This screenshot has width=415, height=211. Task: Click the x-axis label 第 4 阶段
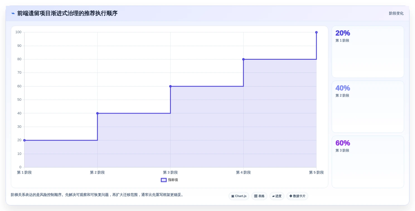(x=243, y=172)
